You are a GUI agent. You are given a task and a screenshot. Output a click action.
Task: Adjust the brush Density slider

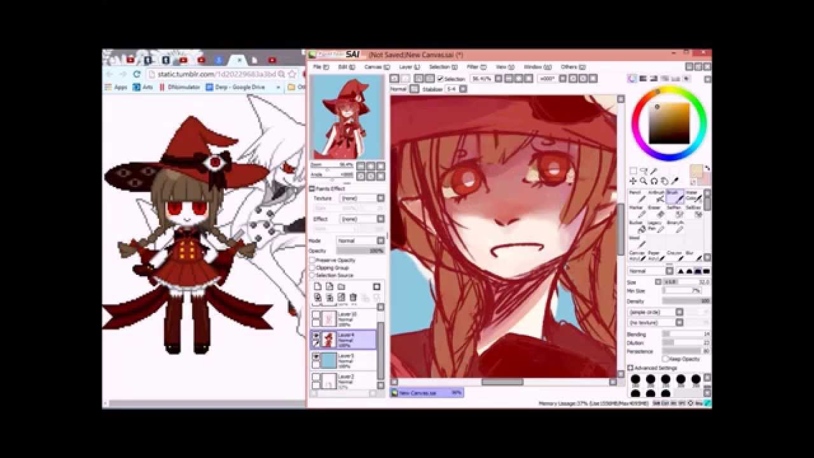pos(686,301)
